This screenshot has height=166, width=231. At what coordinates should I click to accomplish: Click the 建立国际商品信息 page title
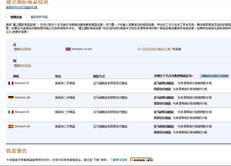[27, 2]
